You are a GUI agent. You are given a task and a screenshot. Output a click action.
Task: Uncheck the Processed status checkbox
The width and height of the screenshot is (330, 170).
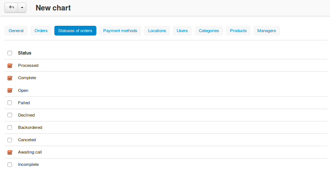[x=10, y=66]
